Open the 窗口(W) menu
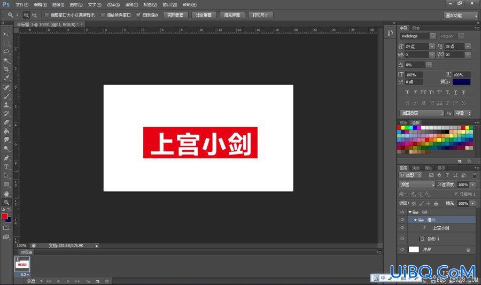 pyautogui.click(x=169, y=5)
